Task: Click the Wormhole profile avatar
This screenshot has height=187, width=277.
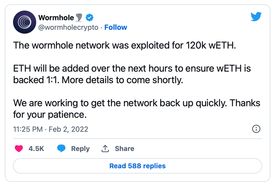Action: 25,22
